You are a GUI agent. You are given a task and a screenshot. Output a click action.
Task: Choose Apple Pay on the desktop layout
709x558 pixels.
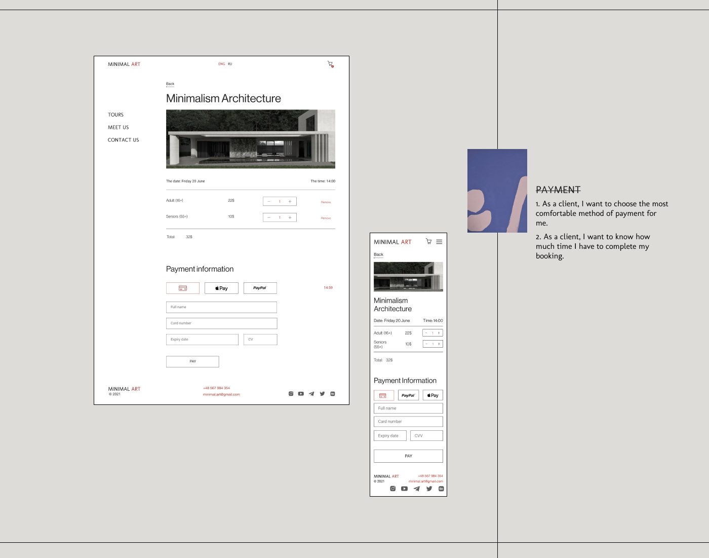pyautogui.click(x=221, y=288)
